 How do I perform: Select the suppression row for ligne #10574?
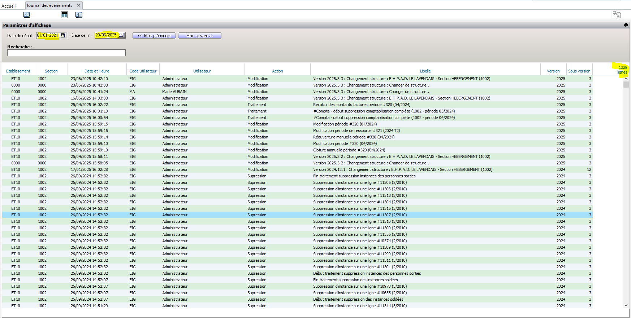(297, 241)
